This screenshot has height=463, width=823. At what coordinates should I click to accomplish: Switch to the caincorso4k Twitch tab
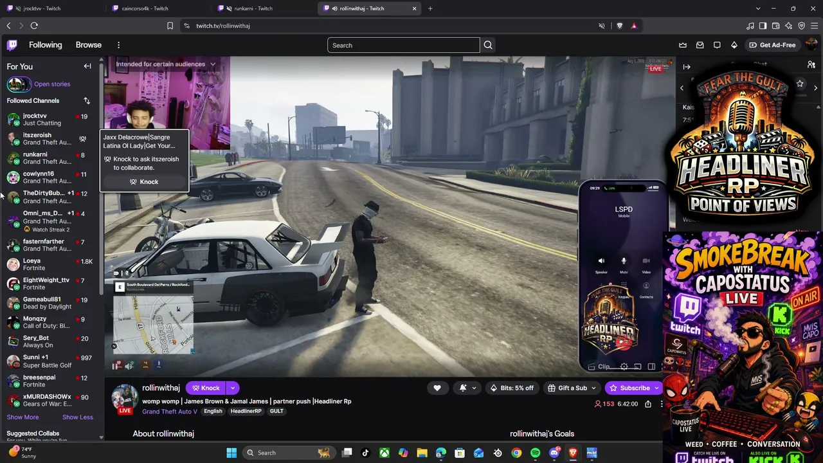coord(158,8)
